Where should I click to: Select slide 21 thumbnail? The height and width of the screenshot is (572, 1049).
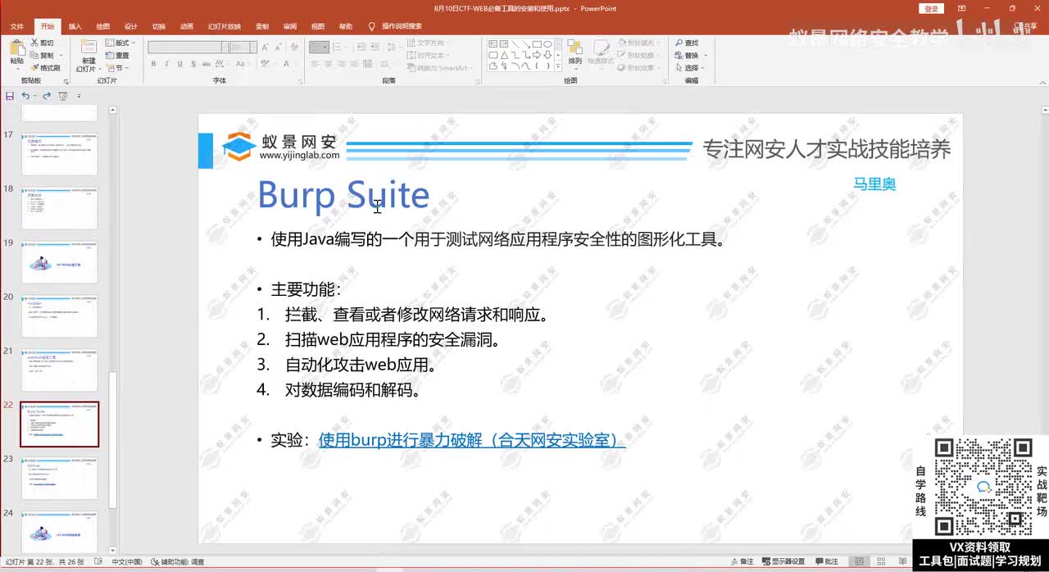60,370
